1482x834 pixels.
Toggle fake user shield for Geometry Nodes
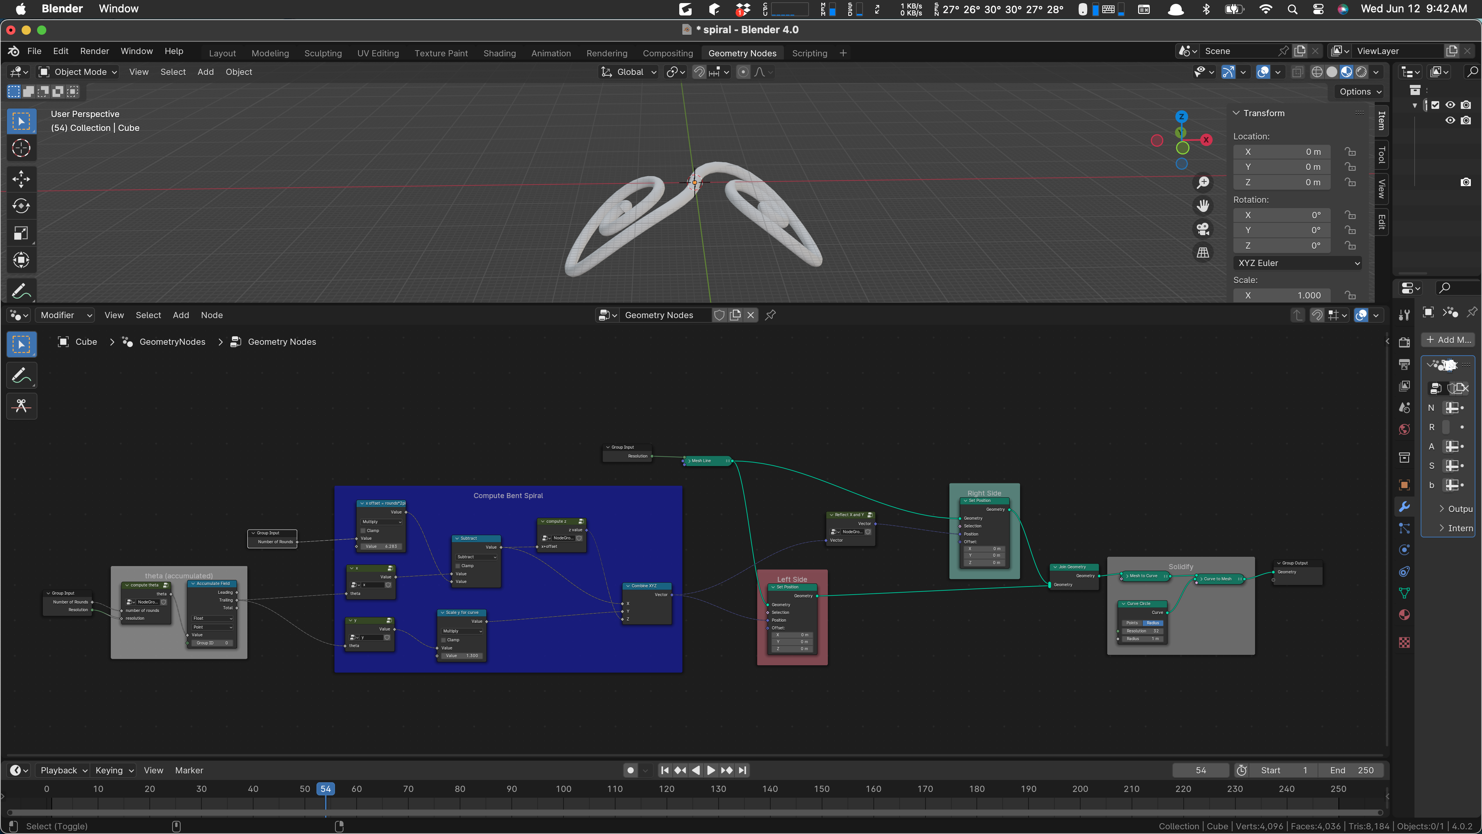point(719,315)
